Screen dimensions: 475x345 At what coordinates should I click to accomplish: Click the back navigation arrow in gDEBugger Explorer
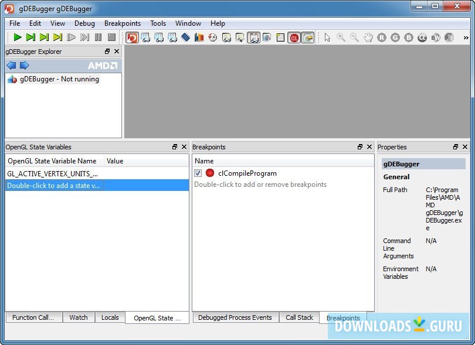tap(11, 65)
